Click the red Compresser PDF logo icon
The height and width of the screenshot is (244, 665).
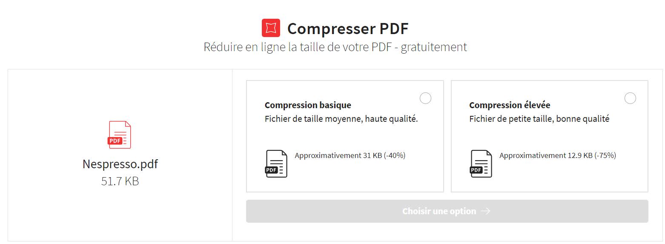(x=271, y=28)
